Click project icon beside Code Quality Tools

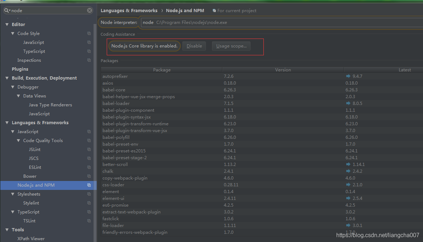89,141
